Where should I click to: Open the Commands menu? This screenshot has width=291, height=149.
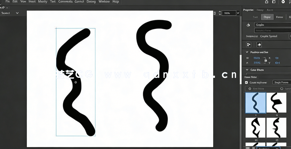coord(65,1)
